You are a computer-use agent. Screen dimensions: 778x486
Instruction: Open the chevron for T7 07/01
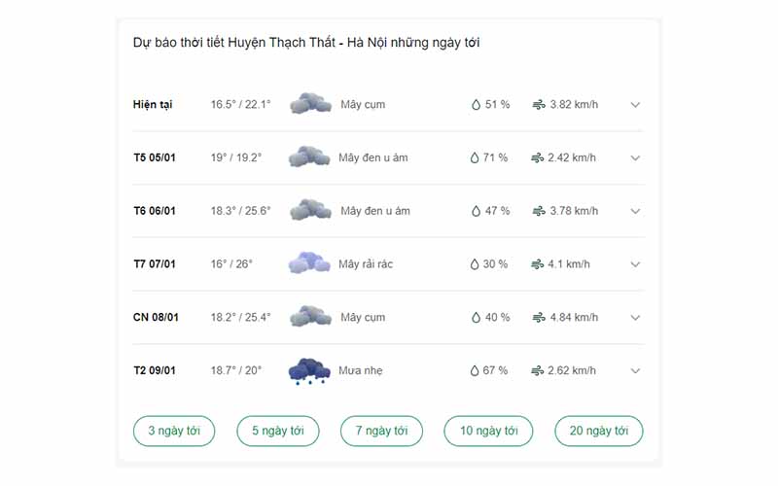[x=635, y=264]
